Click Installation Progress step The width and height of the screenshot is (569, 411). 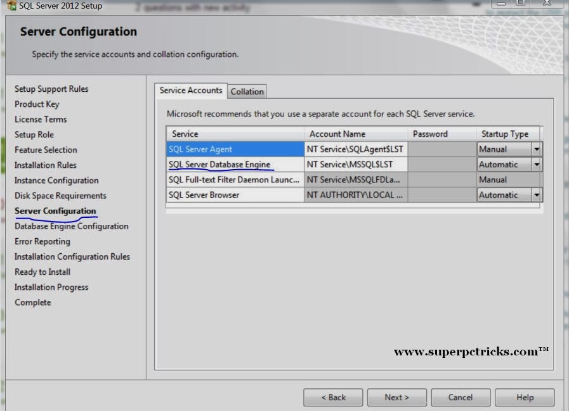[51, 287]
